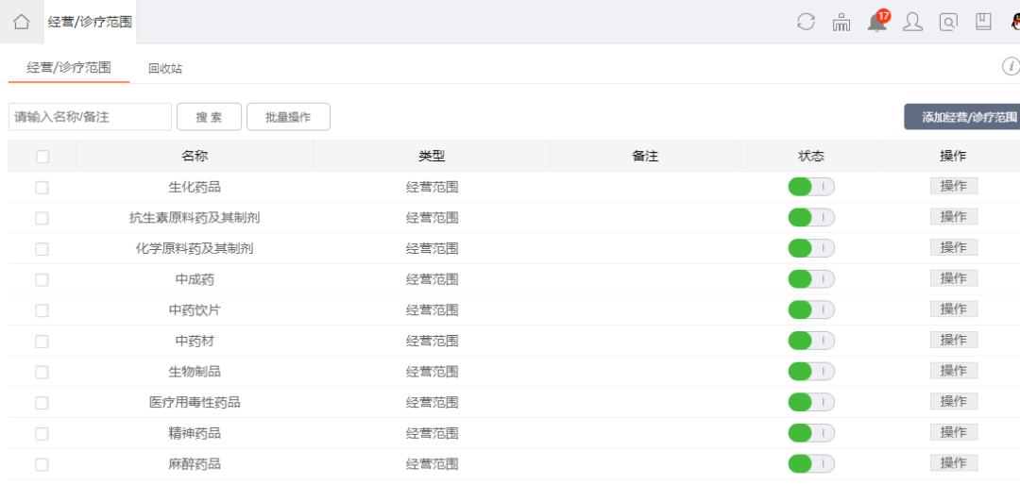
Task: Select the 经营/诊疗范围 sub-tab
Action: 69,67
